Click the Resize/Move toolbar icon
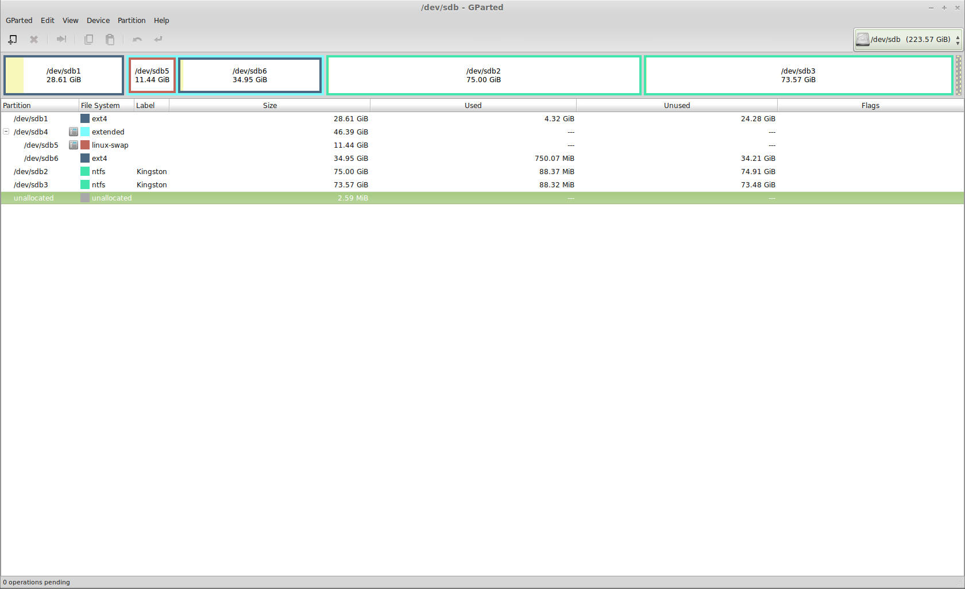 pos(61,39)
